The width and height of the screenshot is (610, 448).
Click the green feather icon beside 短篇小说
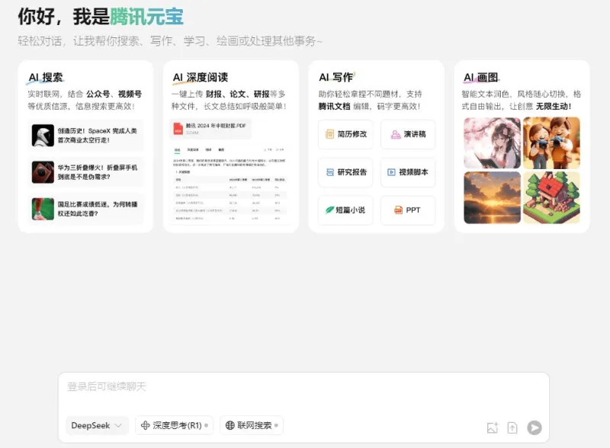330,210
